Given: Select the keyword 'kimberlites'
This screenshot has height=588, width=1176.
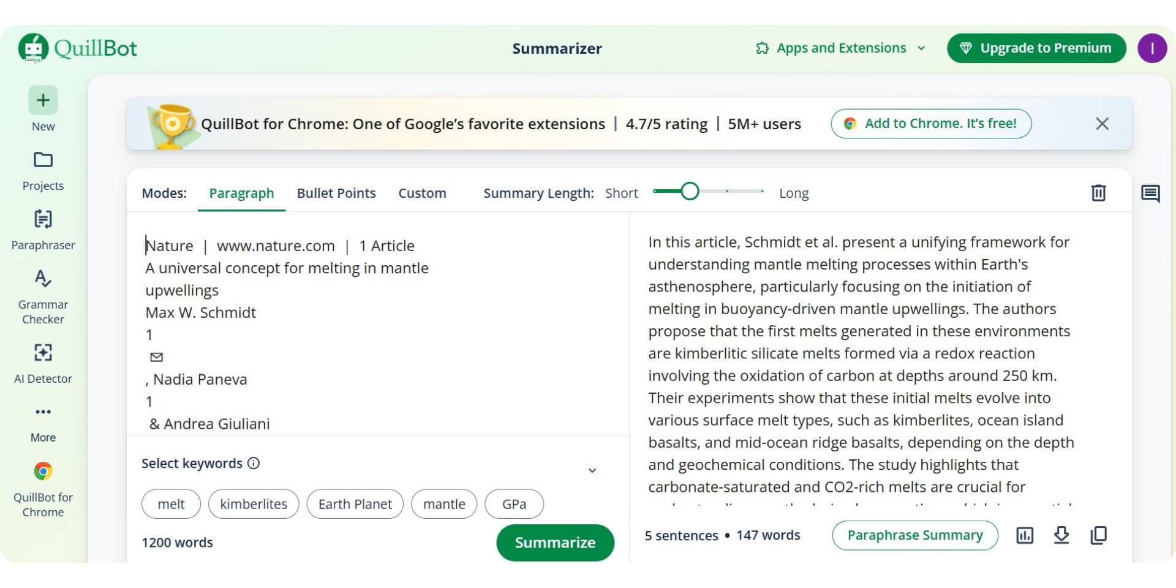Looking at the screenshot, I should click(253, 503).
